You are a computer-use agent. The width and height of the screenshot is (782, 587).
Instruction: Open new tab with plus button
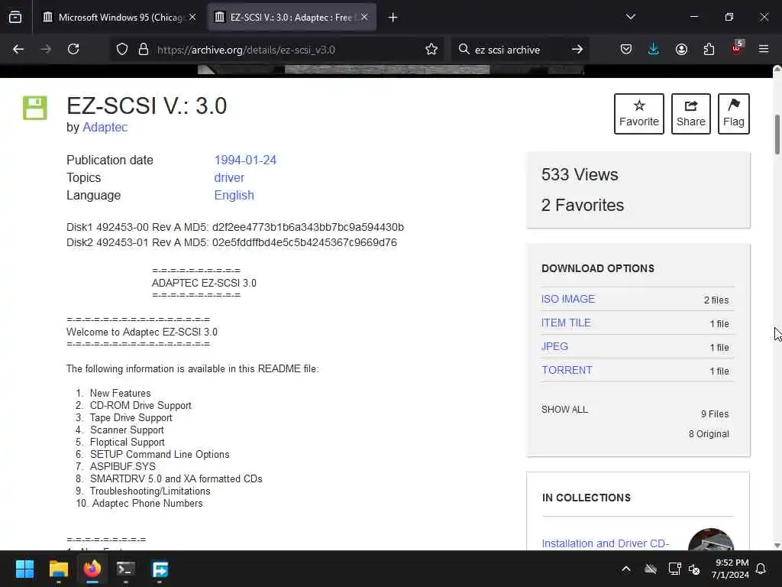tap(393, 18)
